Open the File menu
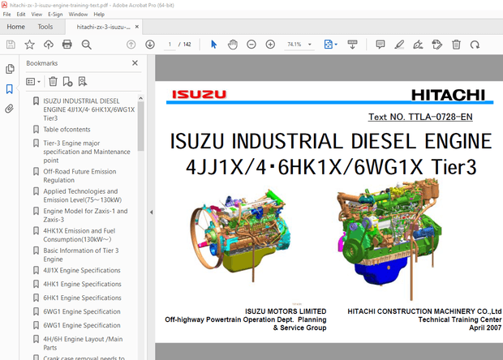The height and width of the screenshot is (360, 503). [x=6, y=15]
